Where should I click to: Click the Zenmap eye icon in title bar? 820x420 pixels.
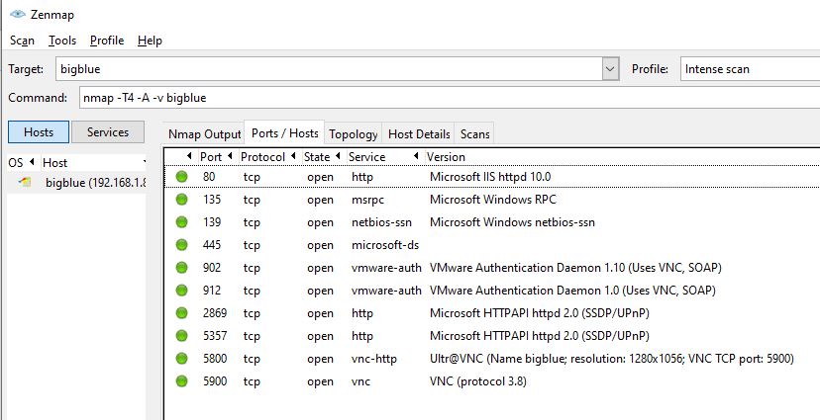coord(17,14)
